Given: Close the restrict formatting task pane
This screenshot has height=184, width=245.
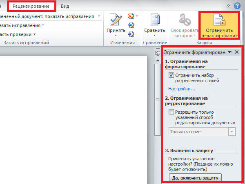Looking at the screenshot, I should click(237, 52).
